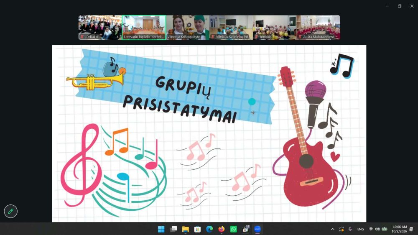Select the Vilniaus Salininkų l/d video tile
Screen dimensions: 418x235
click(231, 28)
